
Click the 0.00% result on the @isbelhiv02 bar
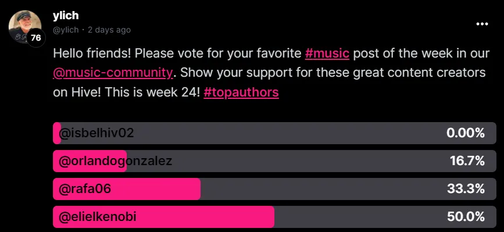point(466,133)
